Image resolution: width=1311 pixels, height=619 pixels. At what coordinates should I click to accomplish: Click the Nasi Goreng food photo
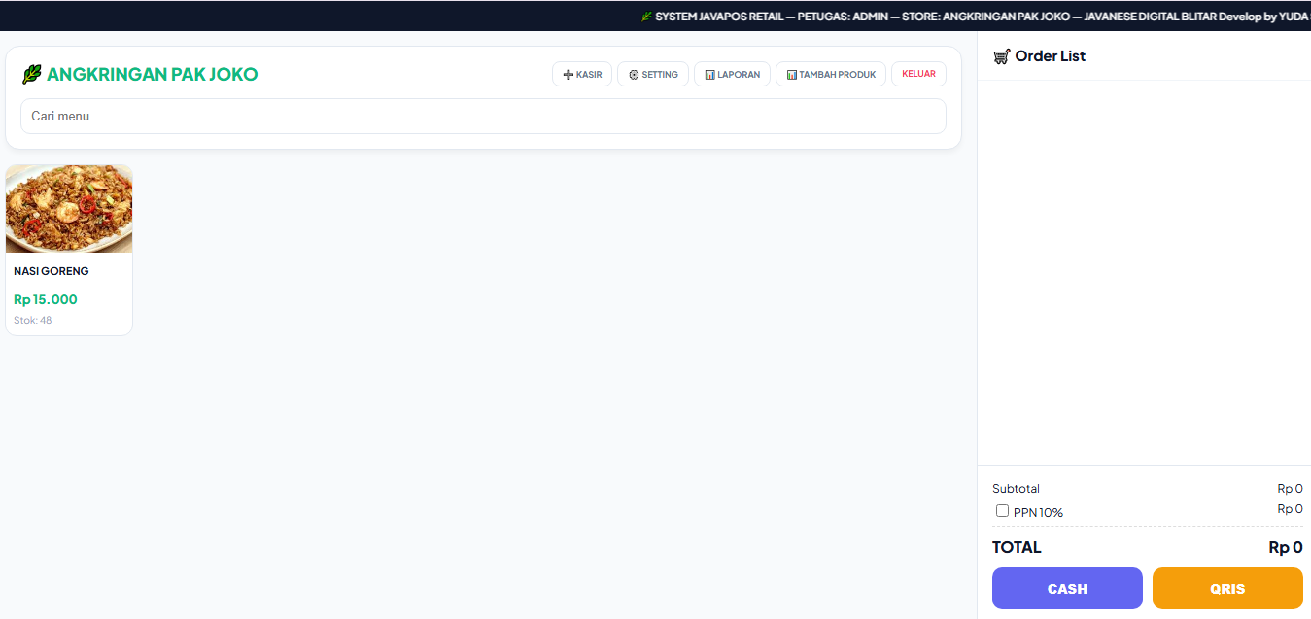pyautogui.click(x=69, y=209)
